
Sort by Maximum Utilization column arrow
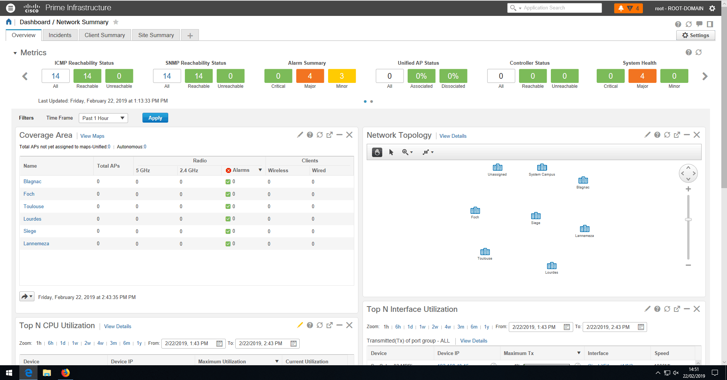(x=277, y=361)
